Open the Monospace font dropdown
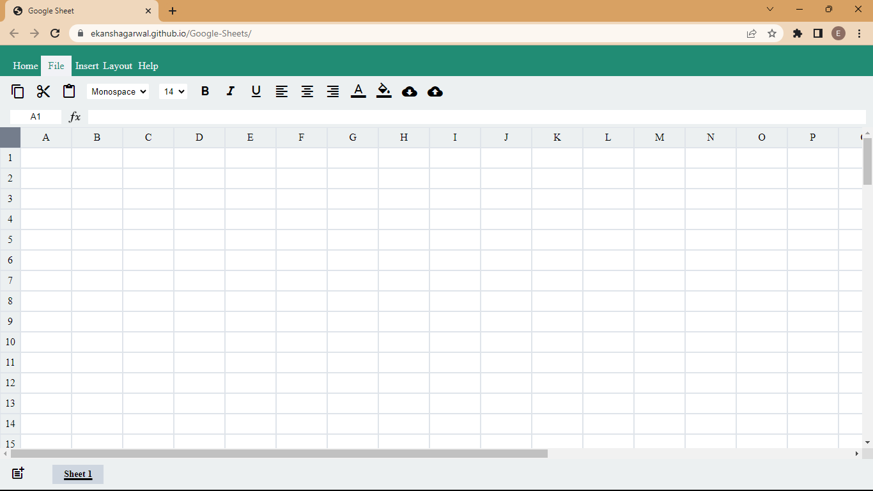The image size is (873, 491). tap(118, 91)
